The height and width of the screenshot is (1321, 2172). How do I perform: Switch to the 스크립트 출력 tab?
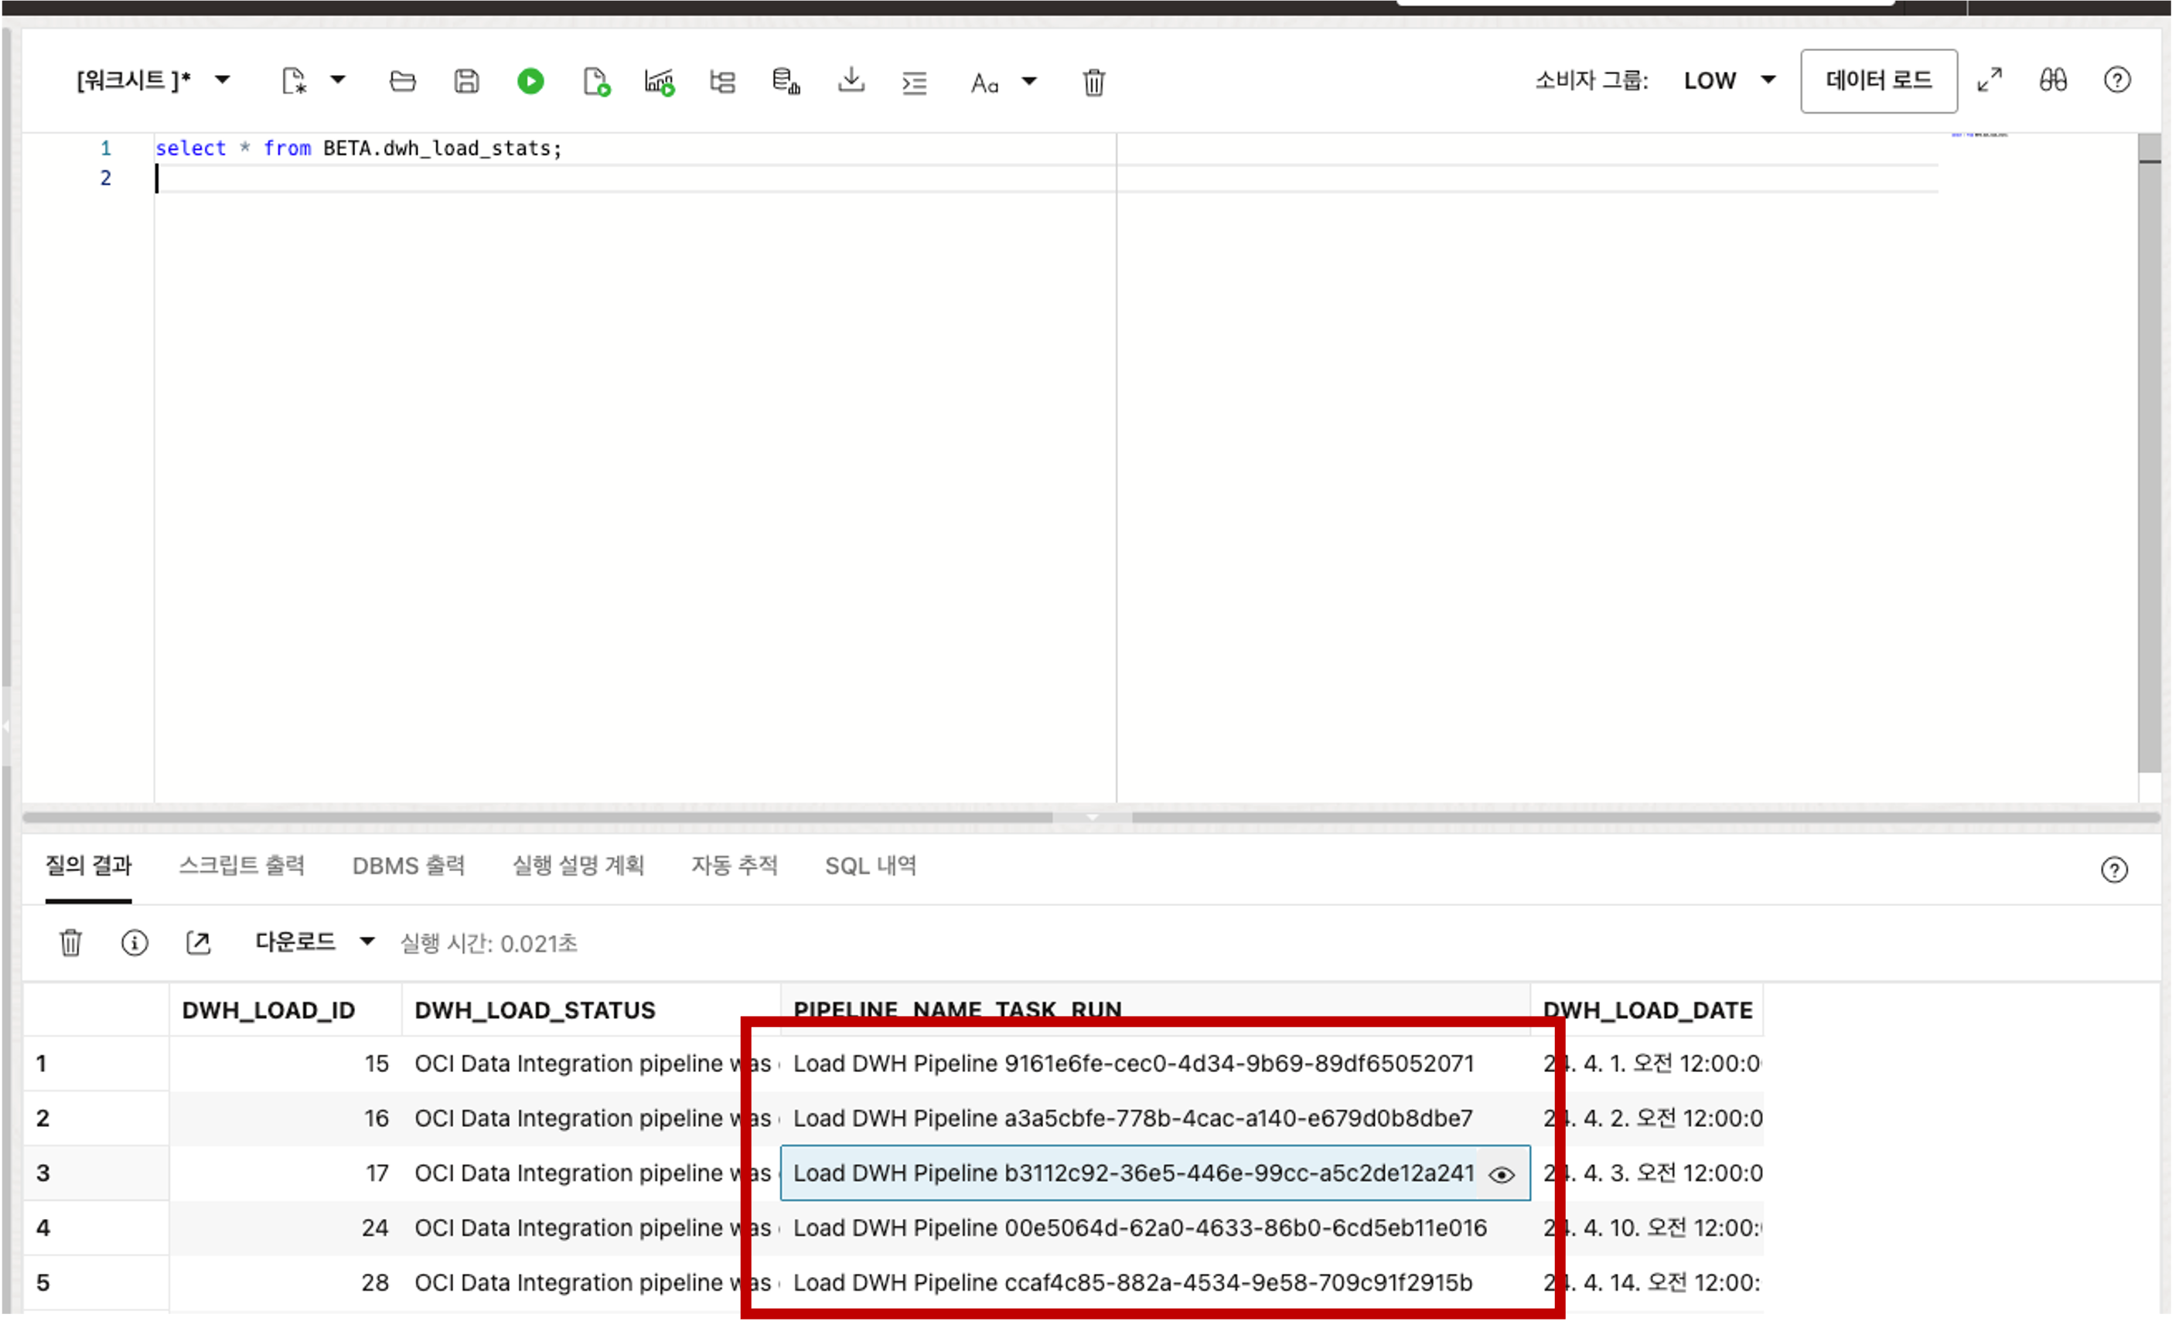coord(241,866)
